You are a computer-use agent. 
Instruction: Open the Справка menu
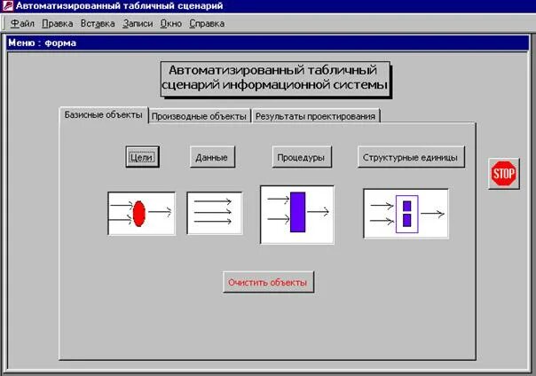pos(207,24)
